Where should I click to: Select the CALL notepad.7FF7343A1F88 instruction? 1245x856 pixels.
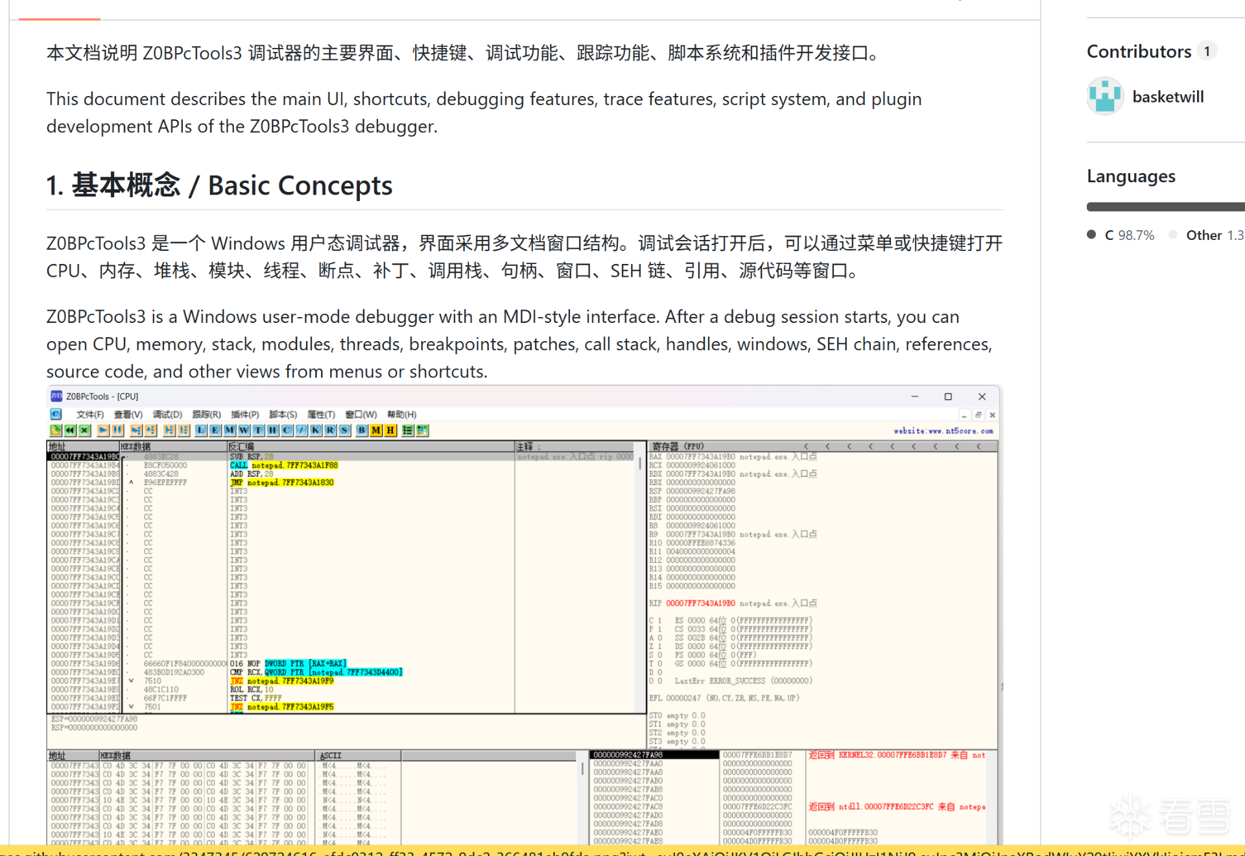click(x=284, y=465)
